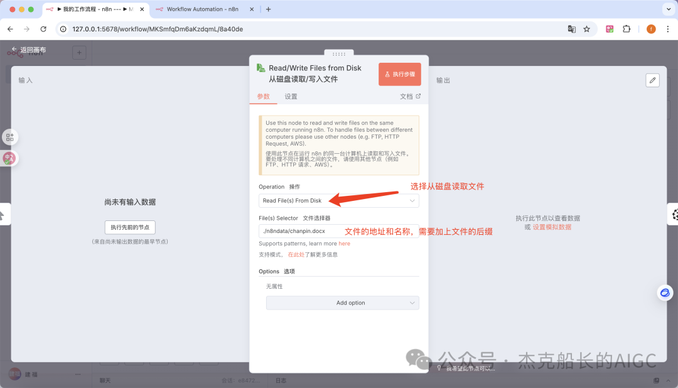Click the drag handle atop the node panel
The height and width of the screenshot is (388, 678).
(339, 53)
